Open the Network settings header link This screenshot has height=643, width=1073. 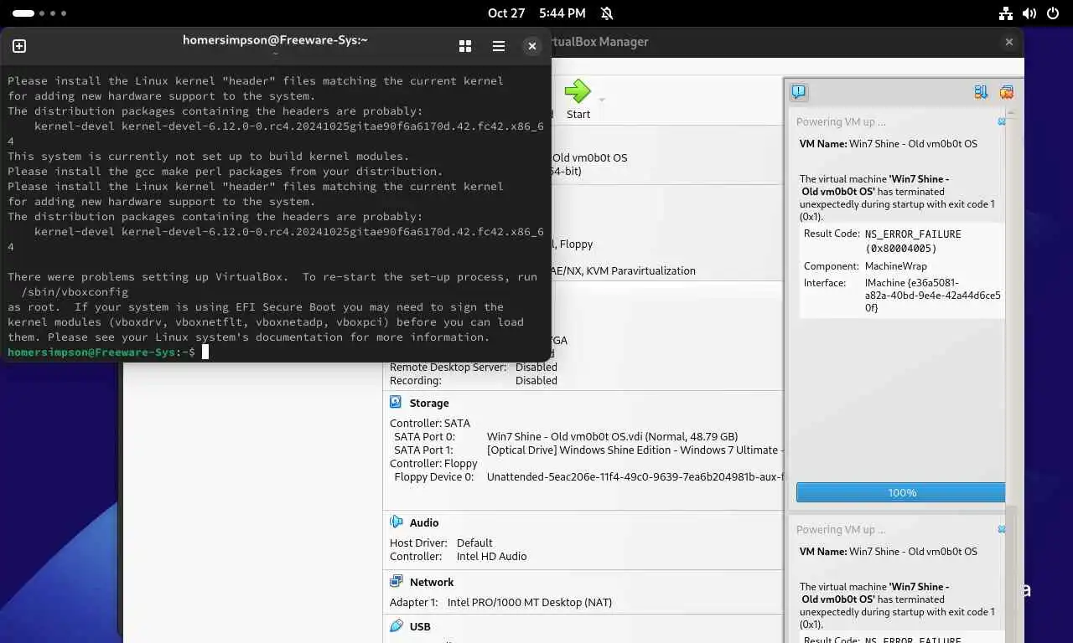pyautogui.click(x=432, y=583)
